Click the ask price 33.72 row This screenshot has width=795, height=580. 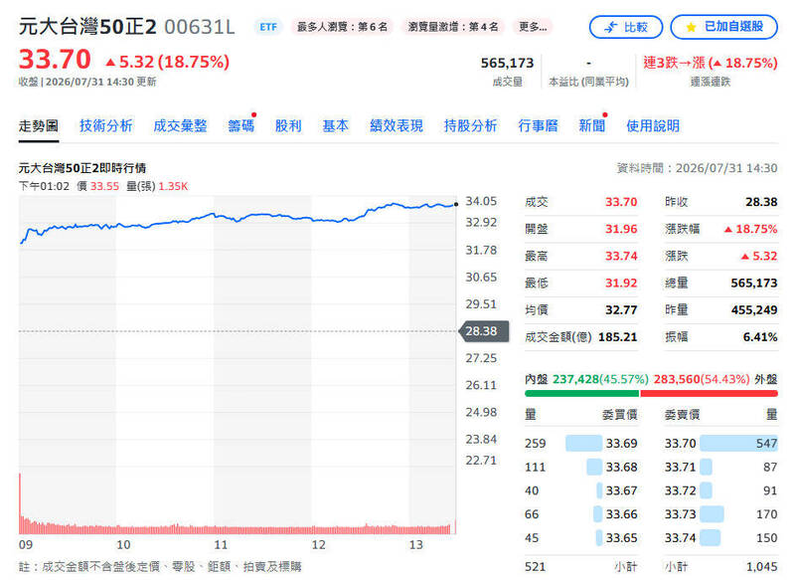(721, 490)
